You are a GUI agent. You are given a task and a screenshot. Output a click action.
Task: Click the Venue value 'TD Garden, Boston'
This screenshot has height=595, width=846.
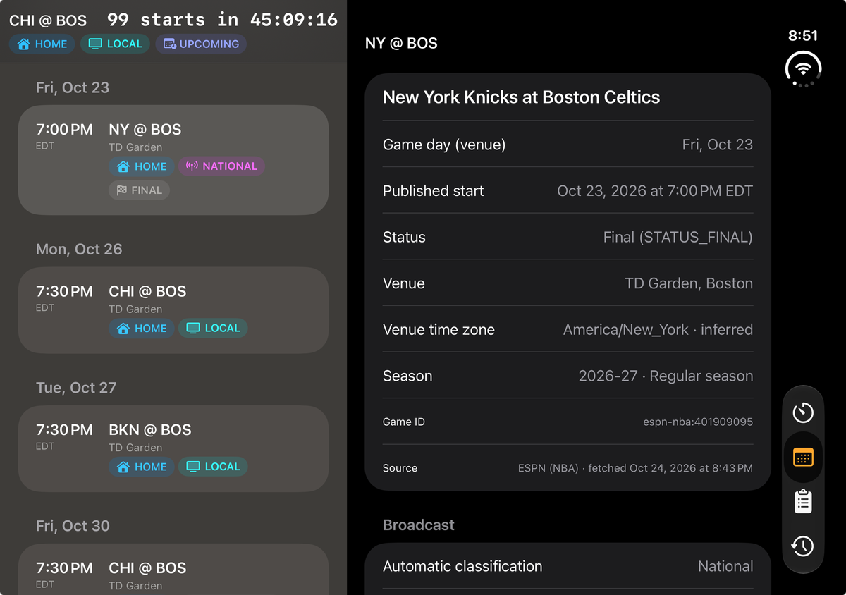[x=689, y=283]
